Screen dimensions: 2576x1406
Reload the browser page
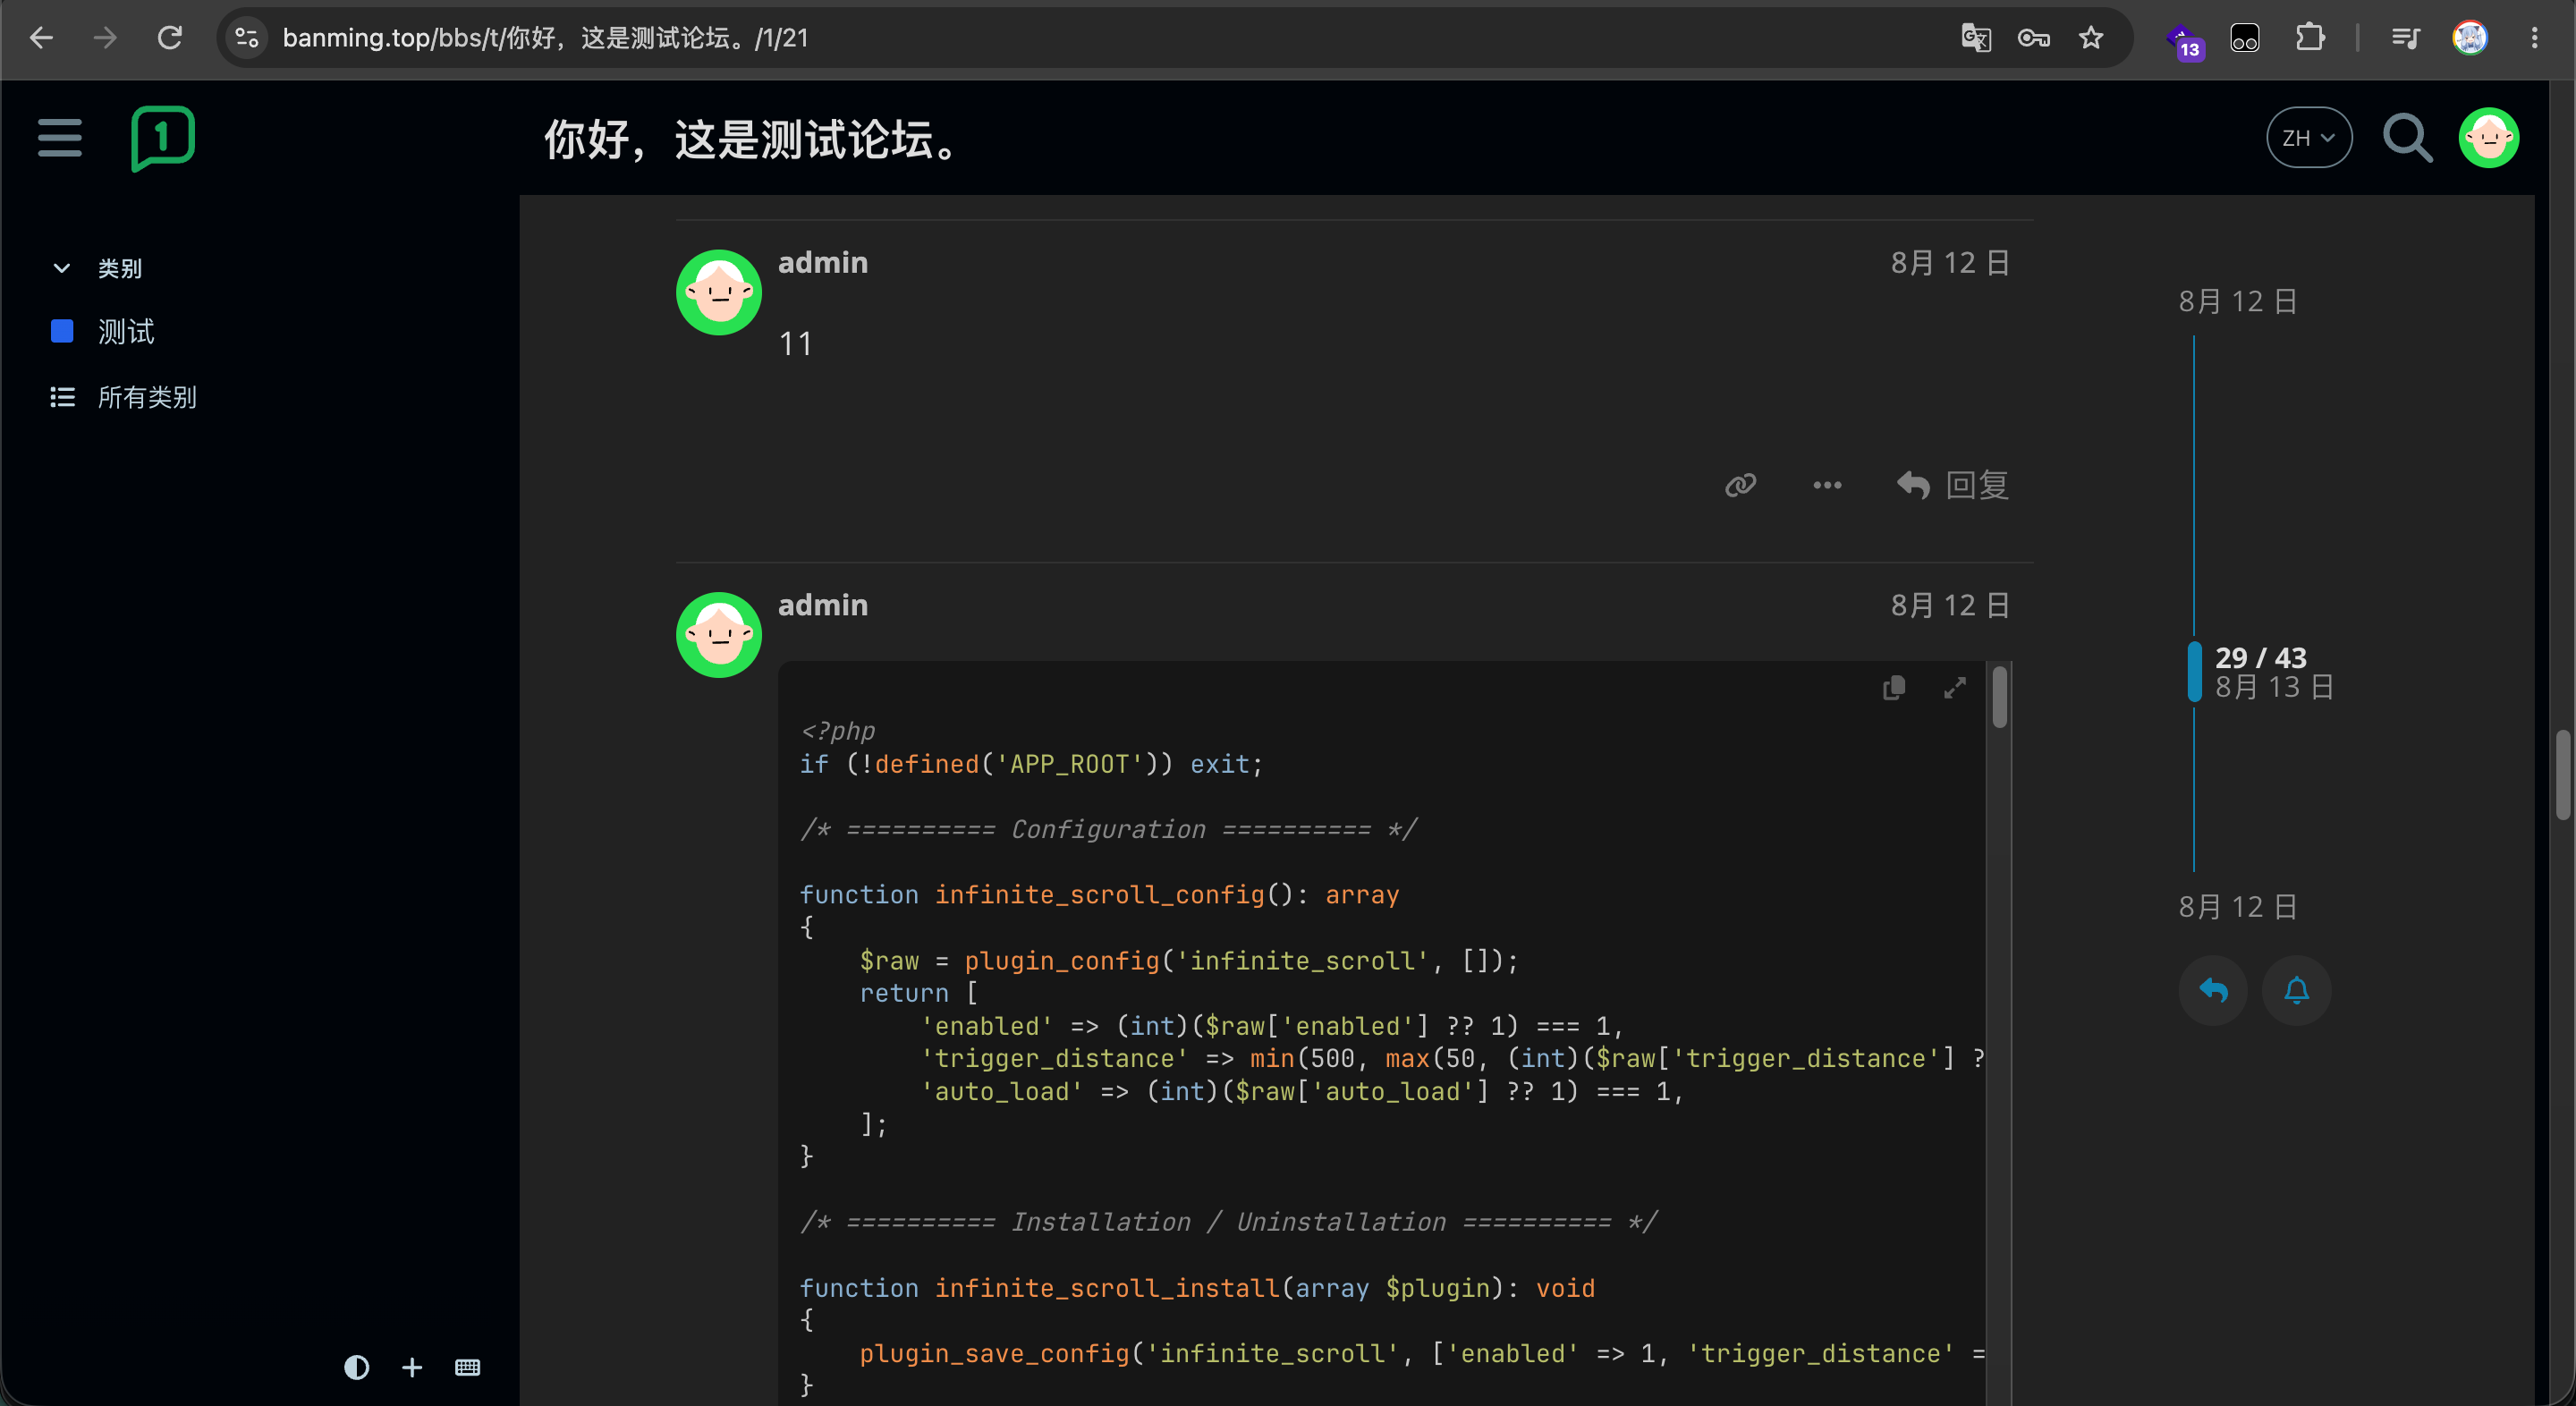(170, 38)
